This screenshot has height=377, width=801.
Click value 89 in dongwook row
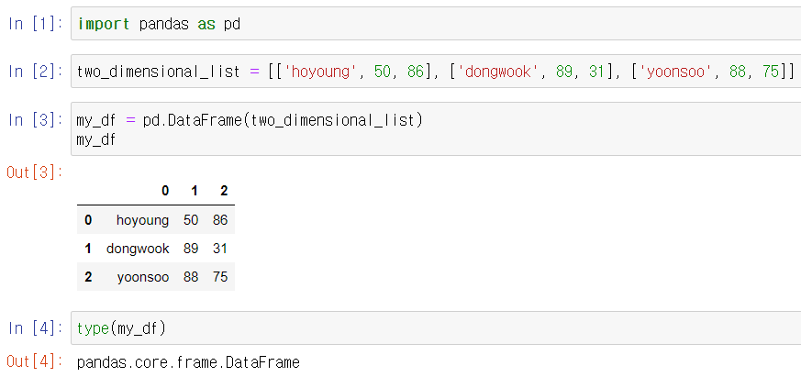pos(191,249)
